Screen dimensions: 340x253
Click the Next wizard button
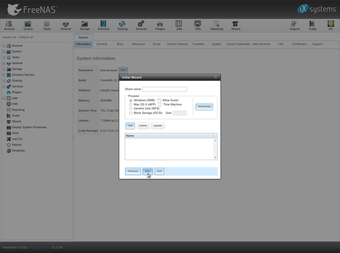click(x=147, y=171)
